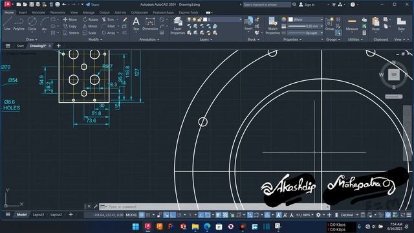Toggle drawing grid display in status bar
Image resolution: width=414 pixels, height=233 pixels.
click(x=142, y=215)
